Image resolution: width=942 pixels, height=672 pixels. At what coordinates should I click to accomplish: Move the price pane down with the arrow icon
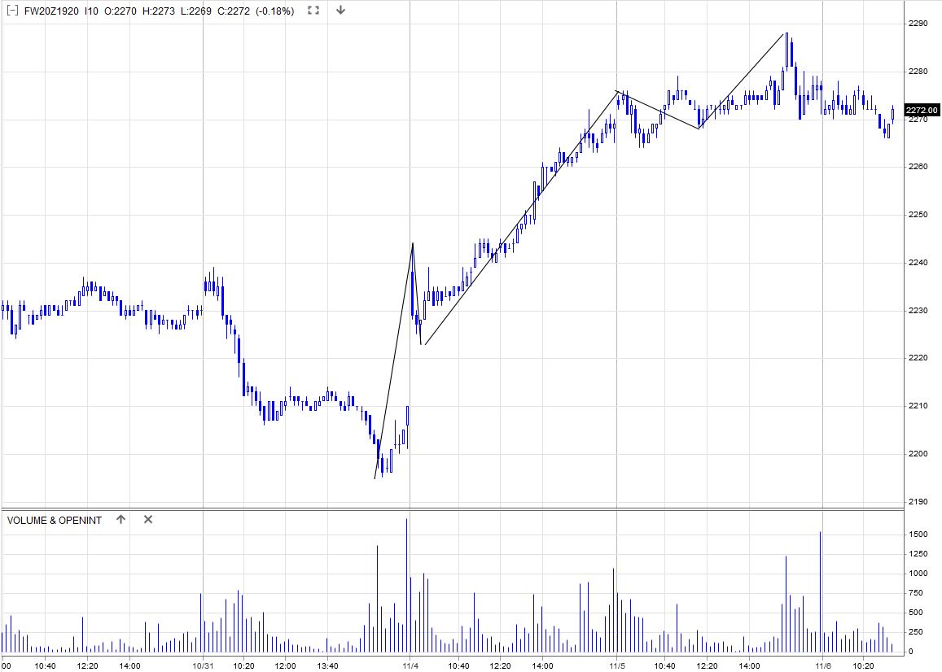[340, 11]
